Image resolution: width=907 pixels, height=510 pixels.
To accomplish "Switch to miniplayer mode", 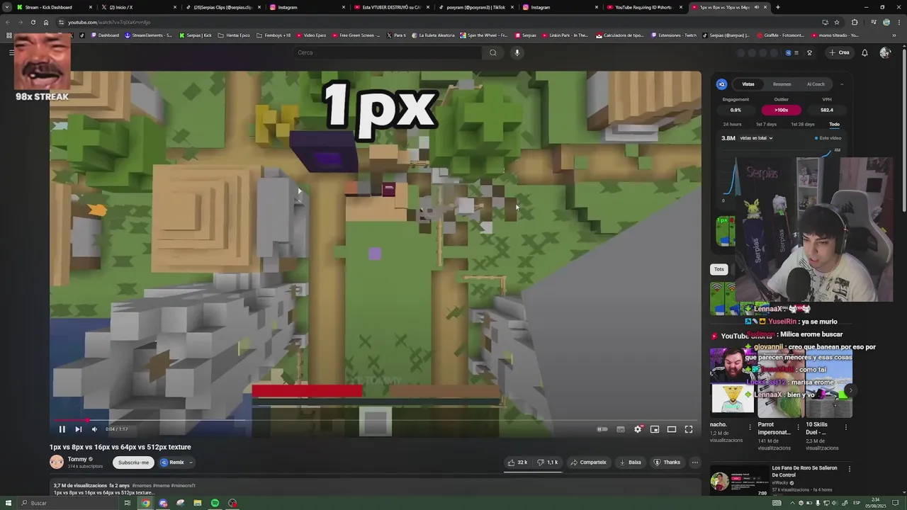I will [x=655, y=429].
